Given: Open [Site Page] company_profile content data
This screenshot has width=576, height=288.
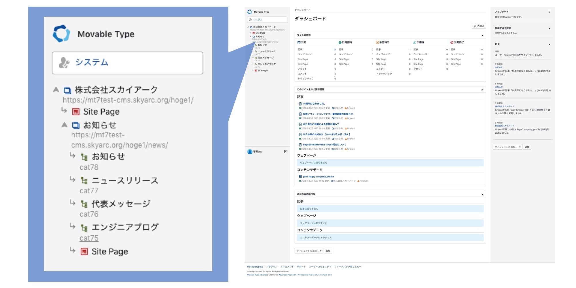Looking at the screenshot, I should tap(318, 177).
